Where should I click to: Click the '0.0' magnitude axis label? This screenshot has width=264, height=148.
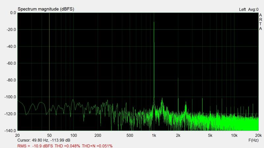[13, 13]
